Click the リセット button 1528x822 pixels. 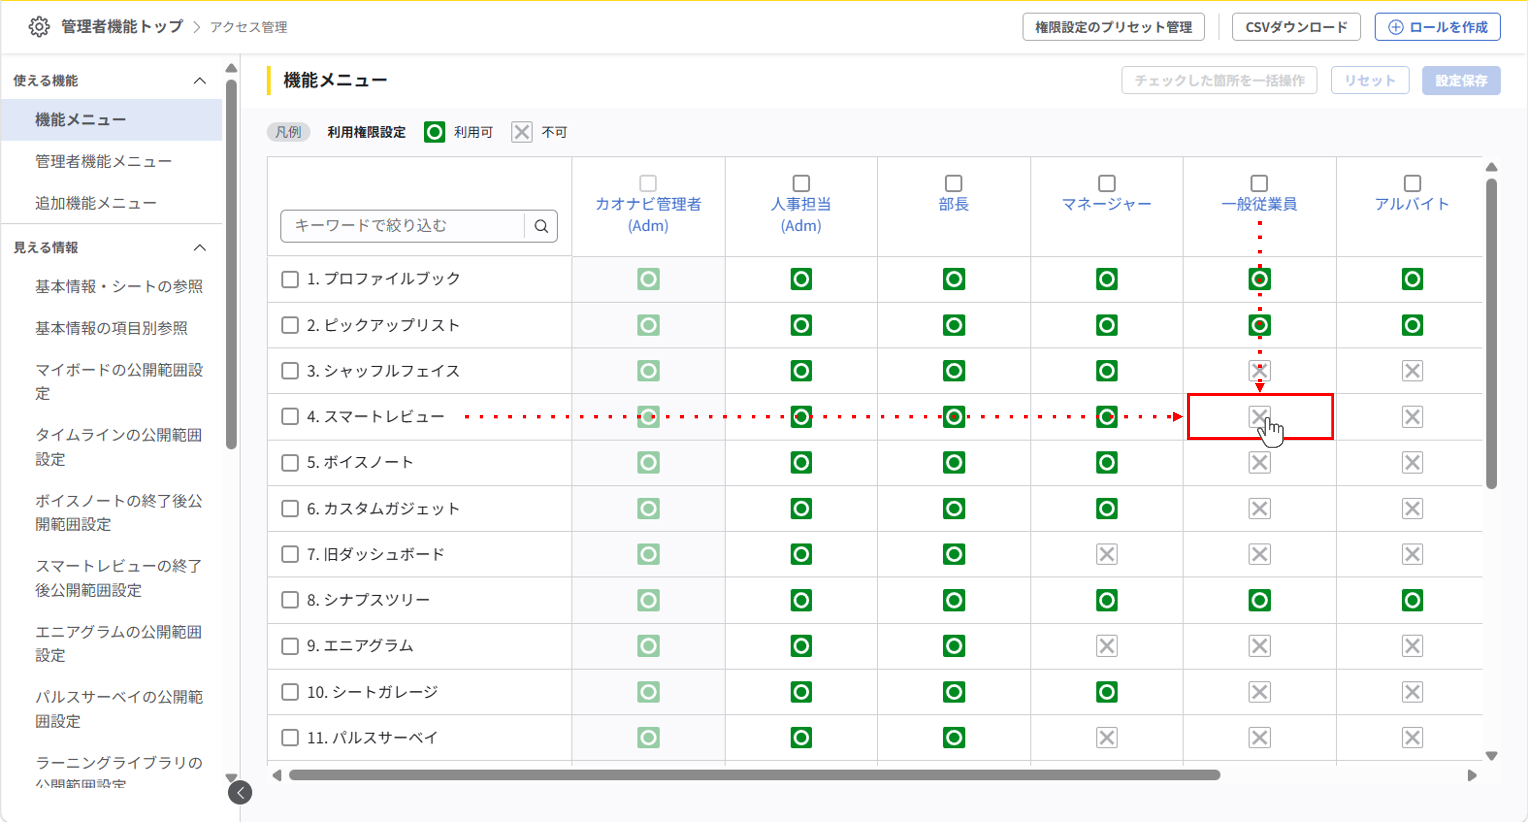point(1370,81)
